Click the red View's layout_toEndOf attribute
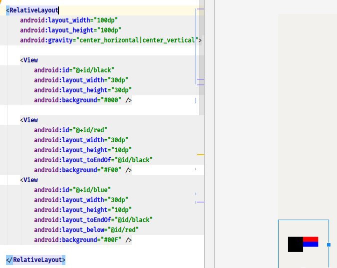Screen dimensions: 337x268 [x=93, y=160]
